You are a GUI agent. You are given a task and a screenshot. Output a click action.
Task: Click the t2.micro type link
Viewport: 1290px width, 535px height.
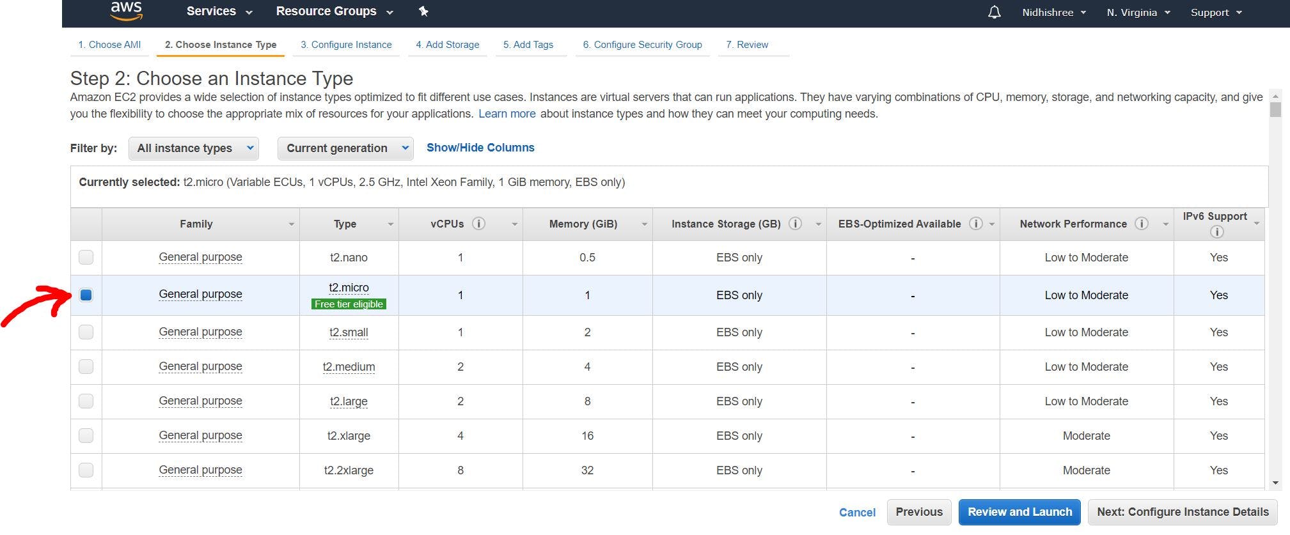(x=349, y=288)
